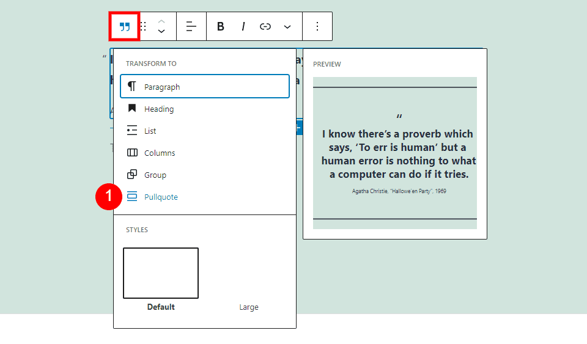
Task: Choose Columns transform option
Action: click(160, 153)
